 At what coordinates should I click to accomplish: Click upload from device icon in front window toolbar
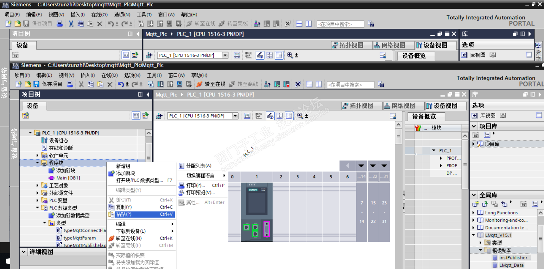click(170, 84)
